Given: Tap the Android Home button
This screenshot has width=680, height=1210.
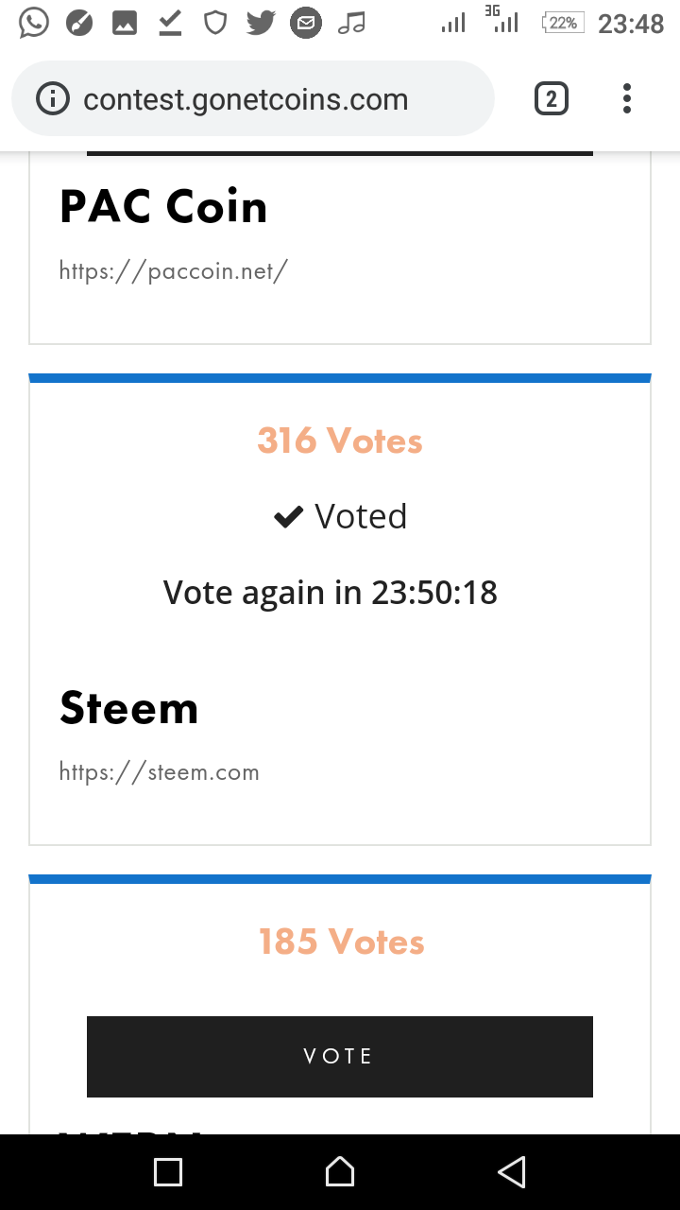Looking at the screenshot, I should [x=340, y=1172].
